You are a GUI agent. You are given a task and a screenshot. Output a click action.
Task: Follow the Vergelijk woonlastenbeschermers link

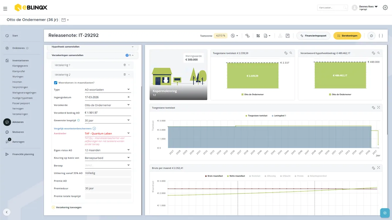pos(75,128)
